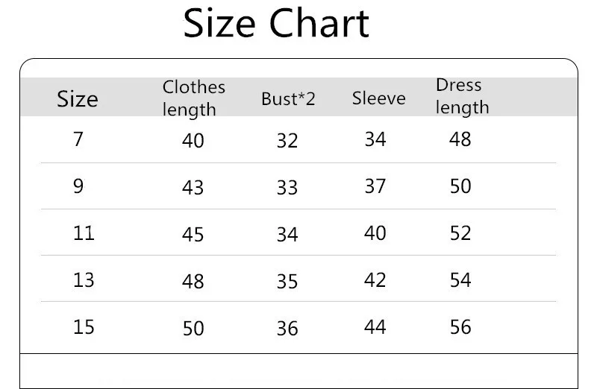Click clothes length value 43
This screenshot has width=597, height=389.
coord(193,188)
